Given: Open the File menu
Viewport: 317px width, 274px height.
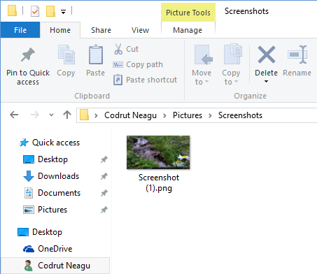Looking at the screenshot, I should click(20, 30).
